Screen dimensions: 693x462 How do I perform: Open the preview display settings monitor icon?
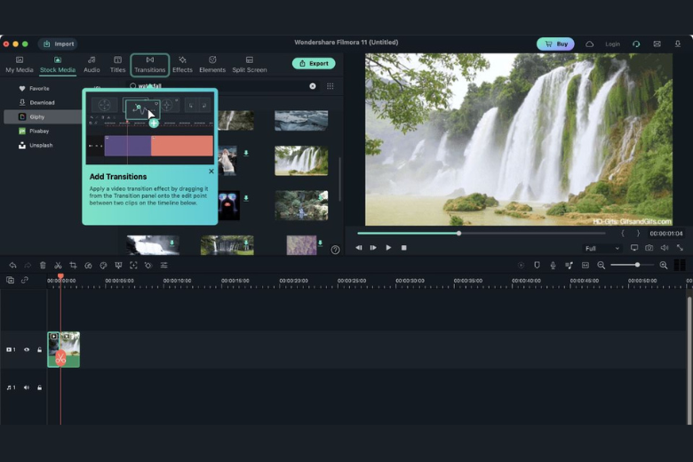[634, 248]
